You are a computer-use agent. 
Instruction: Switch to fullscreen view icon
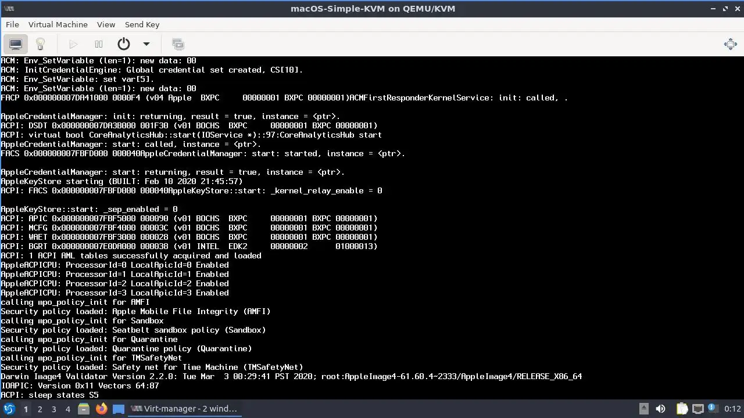pyautogui.click(x=731, y=44)
